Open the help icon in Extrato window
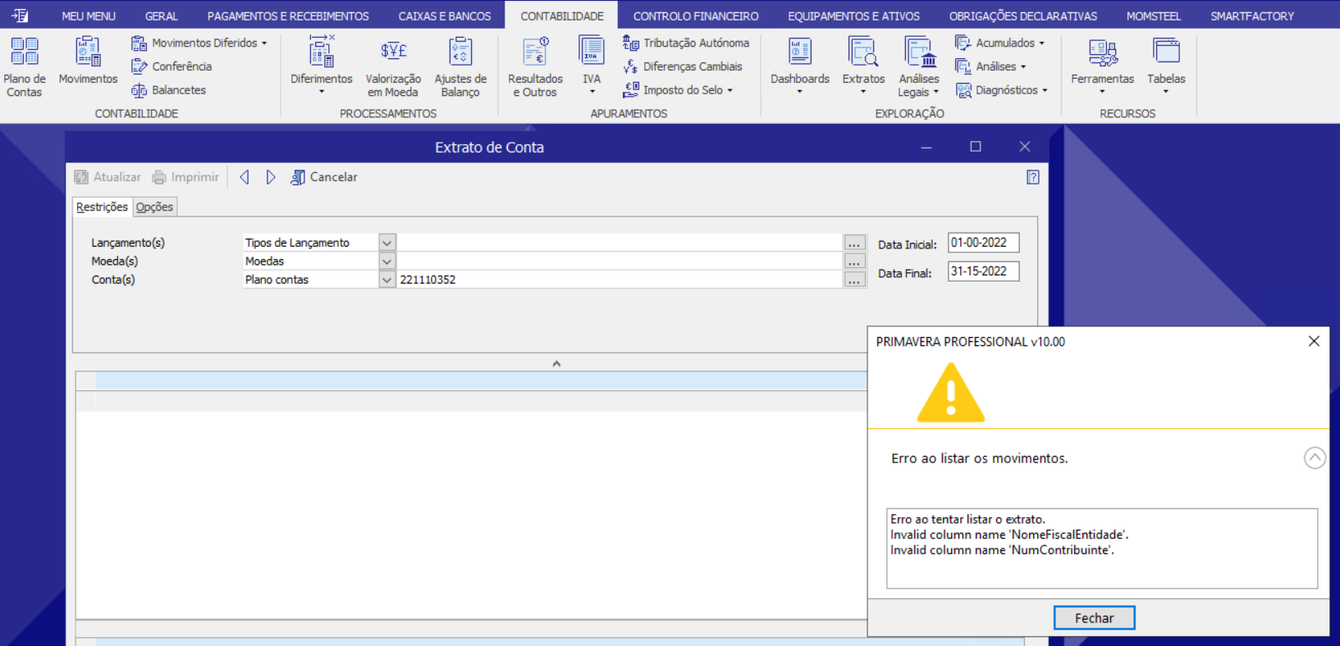 point(1032,177)
